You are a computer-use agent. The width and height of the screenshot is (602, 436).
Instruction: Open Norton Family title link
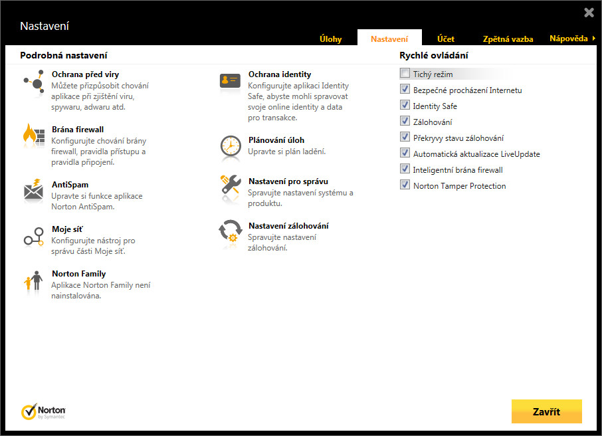pyautogui.click(x=78, y=274)
